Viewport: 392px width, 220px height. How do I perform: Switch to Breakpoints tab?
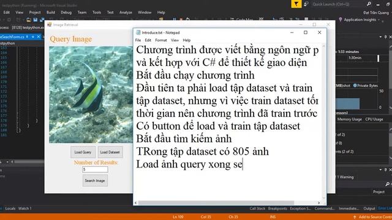coord(277,208)
